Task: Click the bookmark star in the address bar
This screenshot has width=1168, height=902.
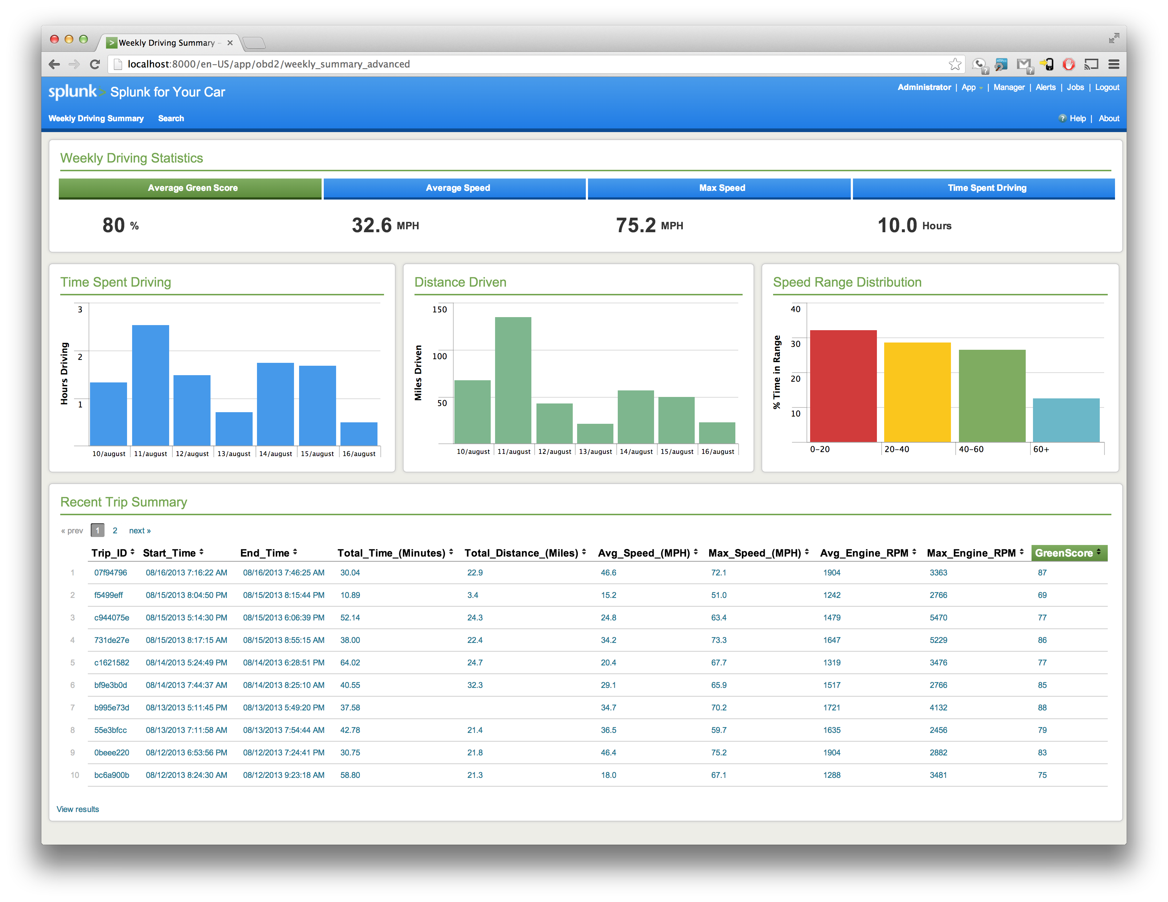Action: pyautogui.click(x=955, y=64)
